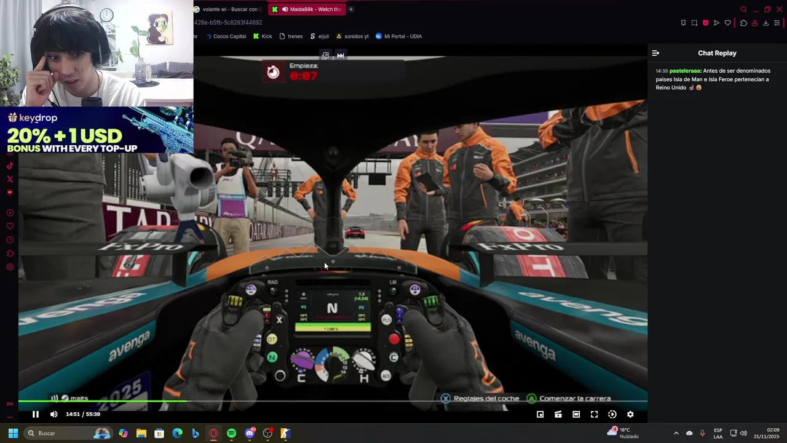Open the downloads icon in toolbar

click(765, 23)
